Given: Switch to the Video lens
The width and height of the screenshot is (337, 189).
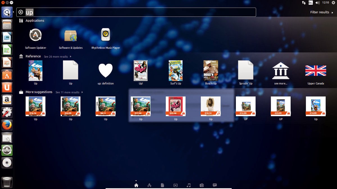Looking at the screenshot, I should (x=176, y=185).
